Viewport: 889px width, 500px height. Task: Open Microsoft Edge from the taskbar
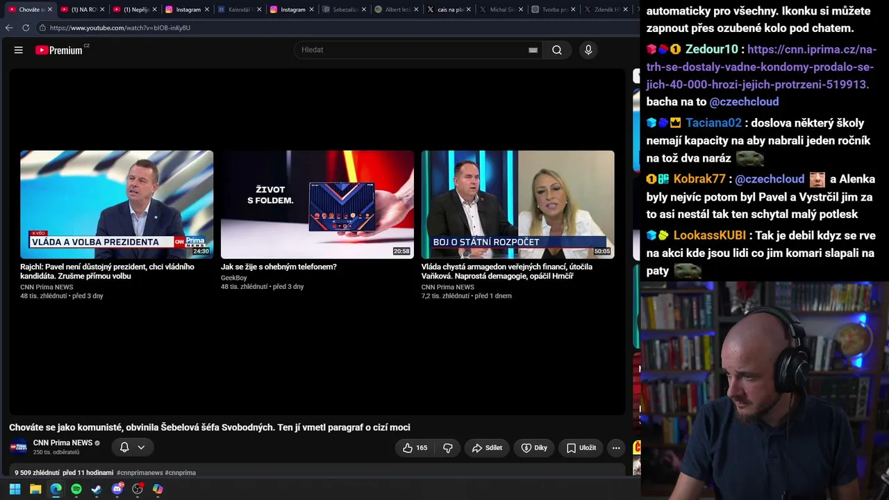(x=56, y=489)
